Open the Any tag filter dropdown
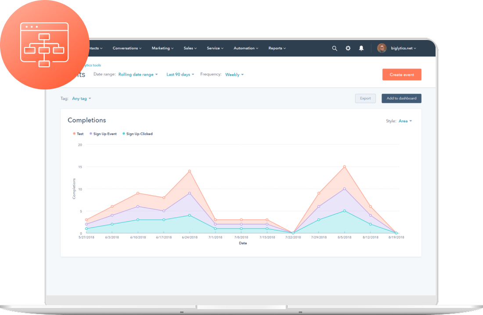483x315 pixels. point(81,98)
